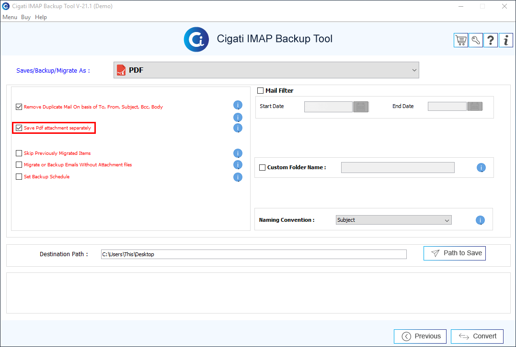Click the Start Date input field
The image size is (516, 347).
pos(328,107)
